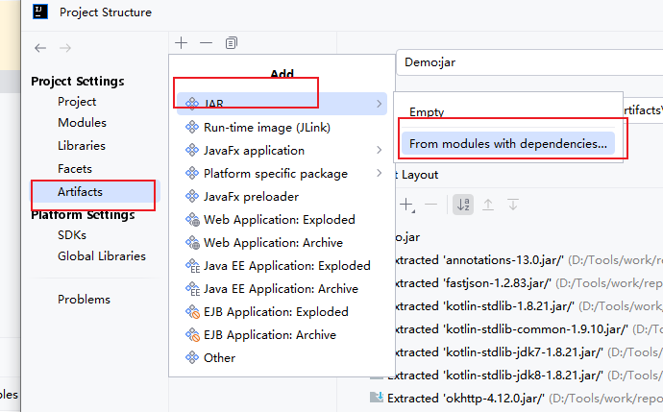Click the JavaFx preloader icon
663x412 pixels.
[x=192, y=196]
